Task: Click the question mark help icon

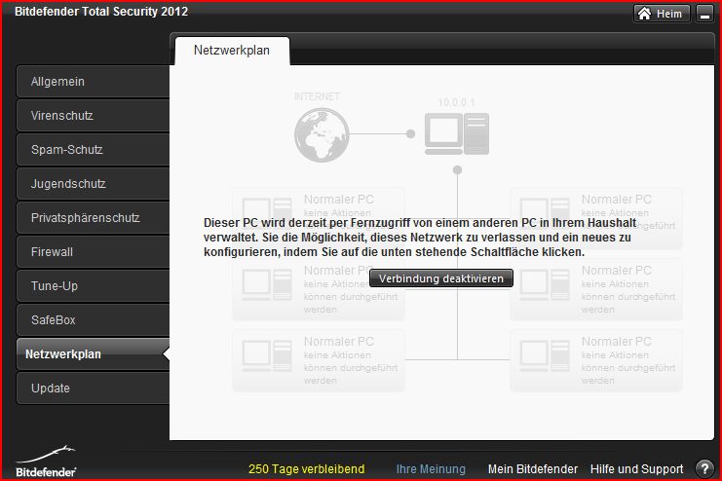Action: click(x=704, y=468)
